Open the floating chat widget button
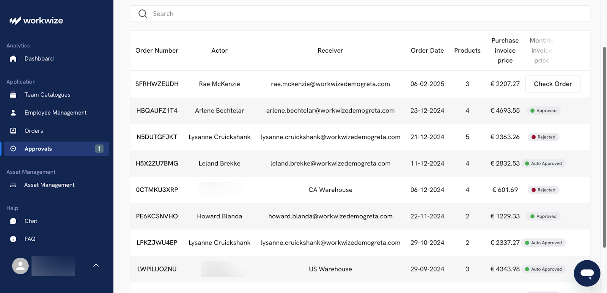Image resolution: width=607 pixels, height=293 pixels. (x=587, y=273)
